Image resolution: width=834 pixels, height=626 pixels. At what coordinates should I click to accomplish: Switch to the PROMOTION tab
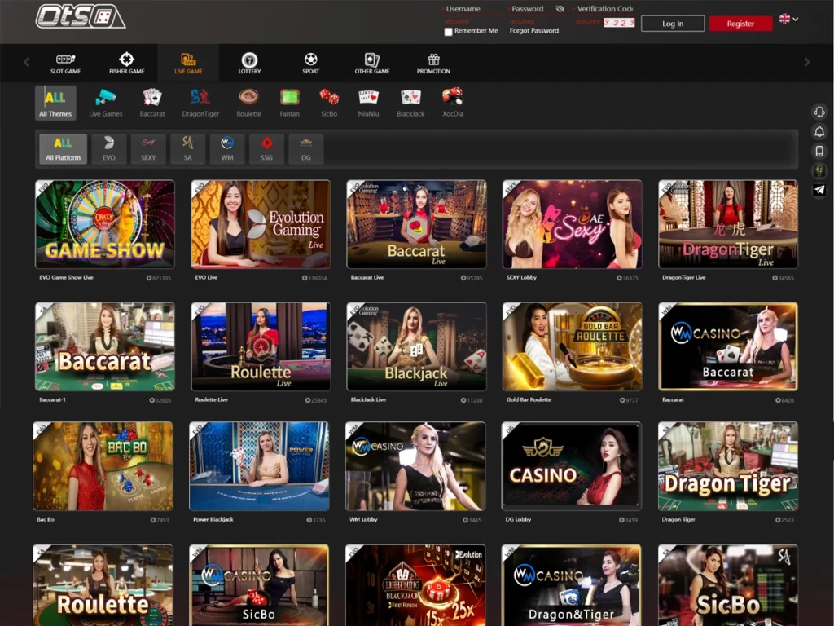coord(432,63)
